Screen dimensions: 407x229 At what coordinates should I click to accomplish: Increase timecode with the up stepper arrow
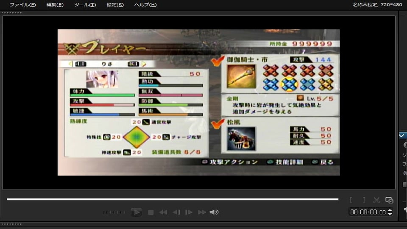click(x=390, y=210)
